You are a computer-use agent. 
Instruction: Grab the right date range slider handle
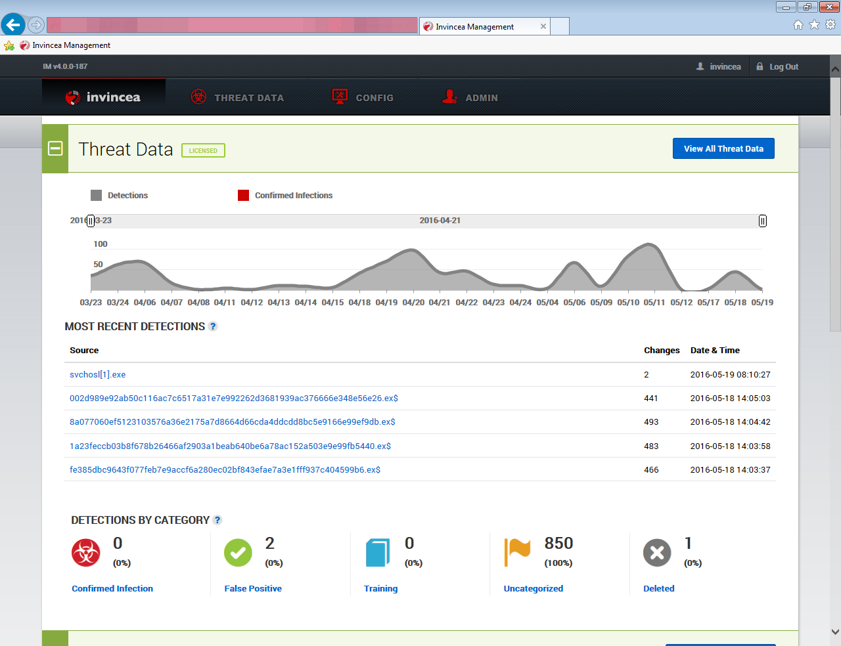click(762, 221)
